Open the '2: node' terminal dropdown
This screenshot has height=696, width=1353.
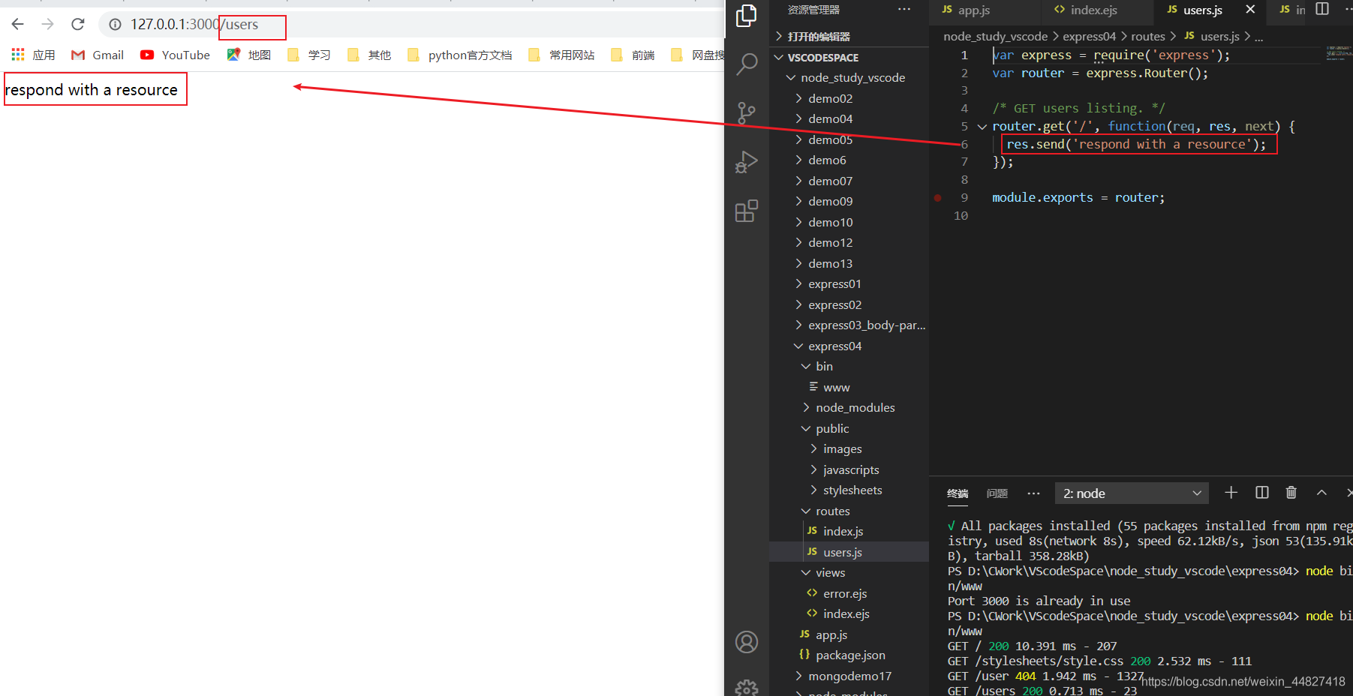tap(1132, 493)
